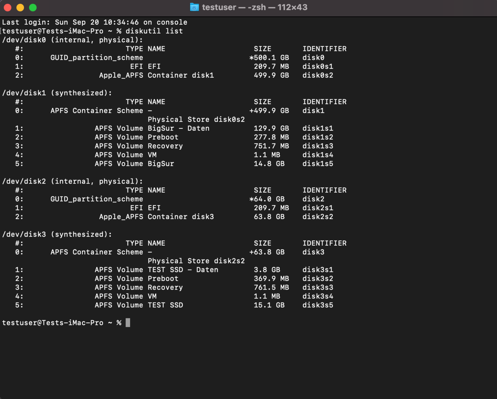Click "disk2s2" in the IDENTIFIER column

pyautogui.click(x=318, y=217)
